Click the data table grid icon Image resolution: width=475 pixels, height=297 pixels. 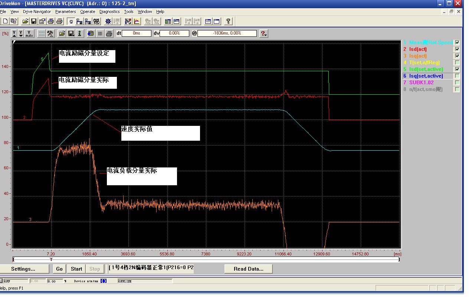(x=100, y=33)
